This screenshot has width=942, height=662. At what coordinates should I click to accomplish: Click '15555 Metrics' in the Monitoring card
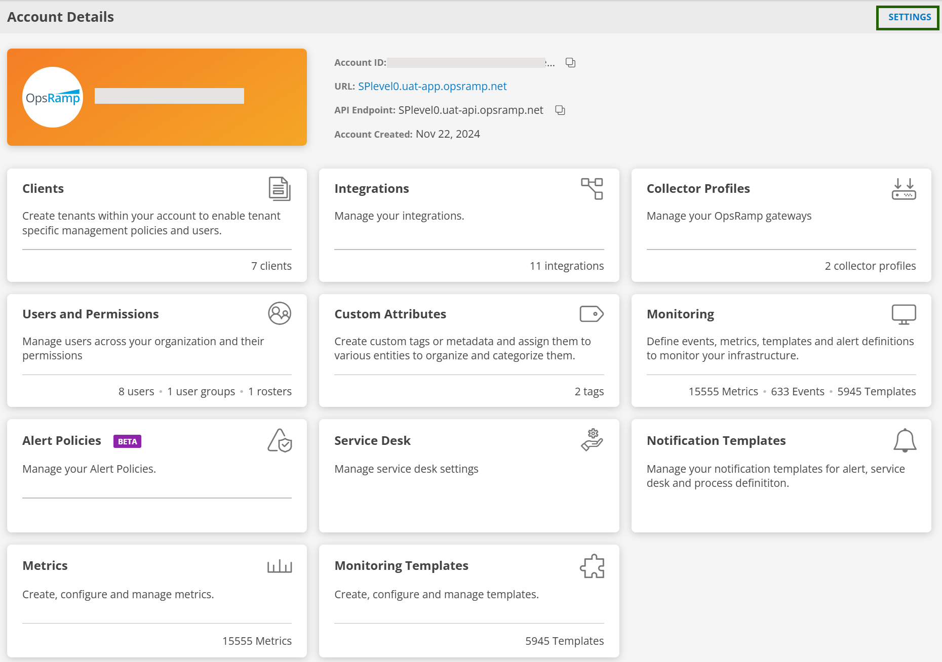723,392
